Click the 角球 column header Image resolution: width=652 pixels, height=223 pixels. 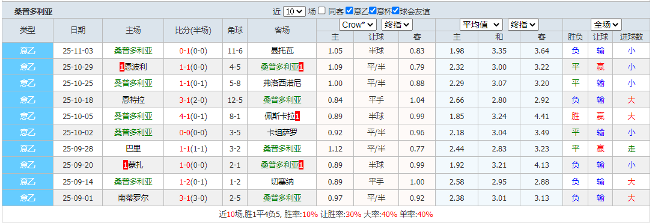pyautogui.click(x=235, y=31)
